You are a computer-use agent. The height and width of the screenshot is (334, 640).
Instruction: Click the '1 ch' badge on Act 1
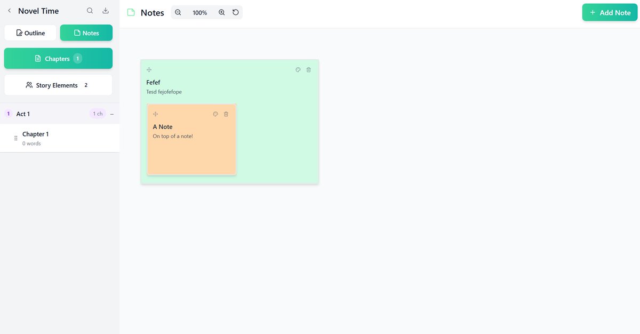(x=98, y=114)
